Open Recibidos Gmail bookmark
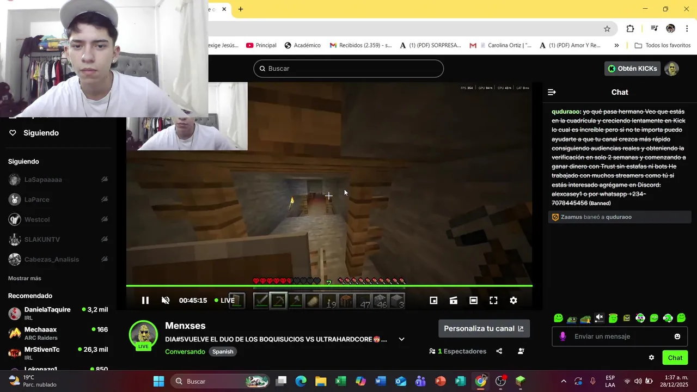The width and height of the screenshot is (697, 392). (x=360, y=45)
